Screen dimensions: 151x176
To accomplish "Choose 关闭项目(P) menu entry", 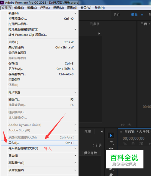I will click(x=39, y=47).
